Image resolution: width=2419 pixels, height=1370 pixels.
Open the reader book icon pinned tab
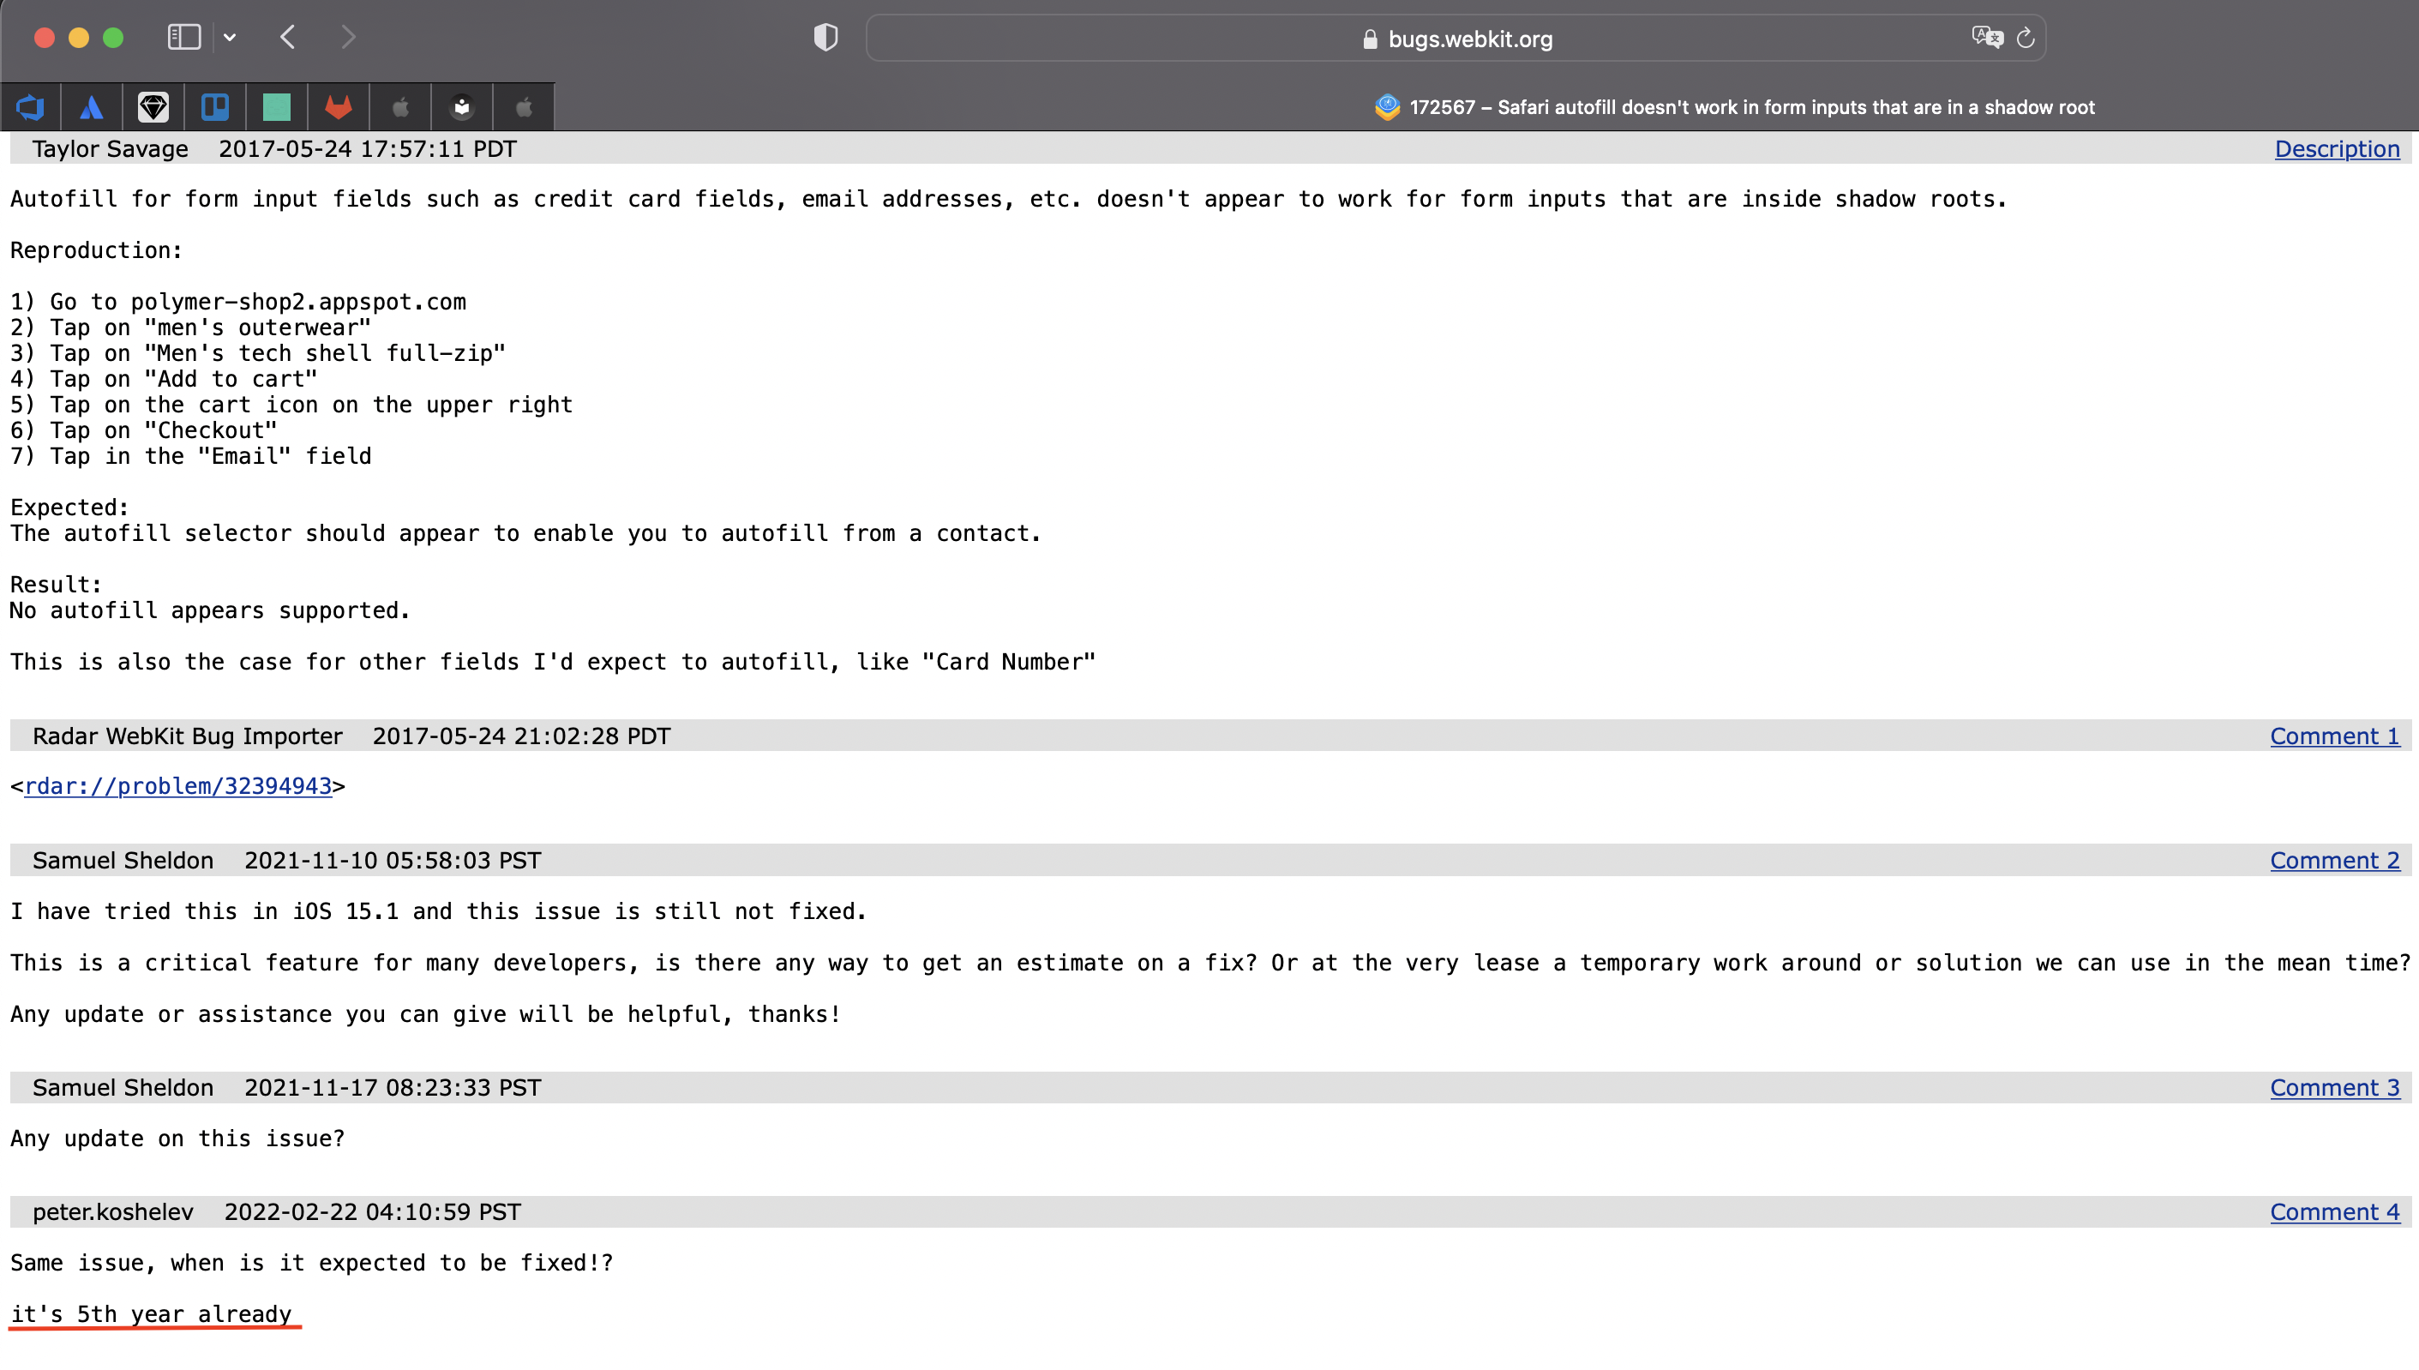pyautogui.click(x=462, y=107)
